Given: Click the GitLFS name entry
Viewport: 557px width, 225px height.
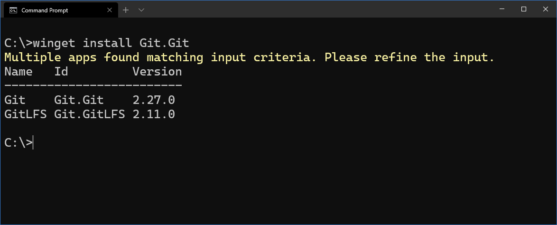Looking at the screenshot, I should [26, 114].
